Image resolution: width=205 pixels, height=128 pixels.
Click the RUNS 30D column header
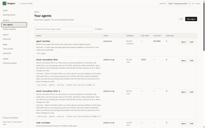click(170, 36)
